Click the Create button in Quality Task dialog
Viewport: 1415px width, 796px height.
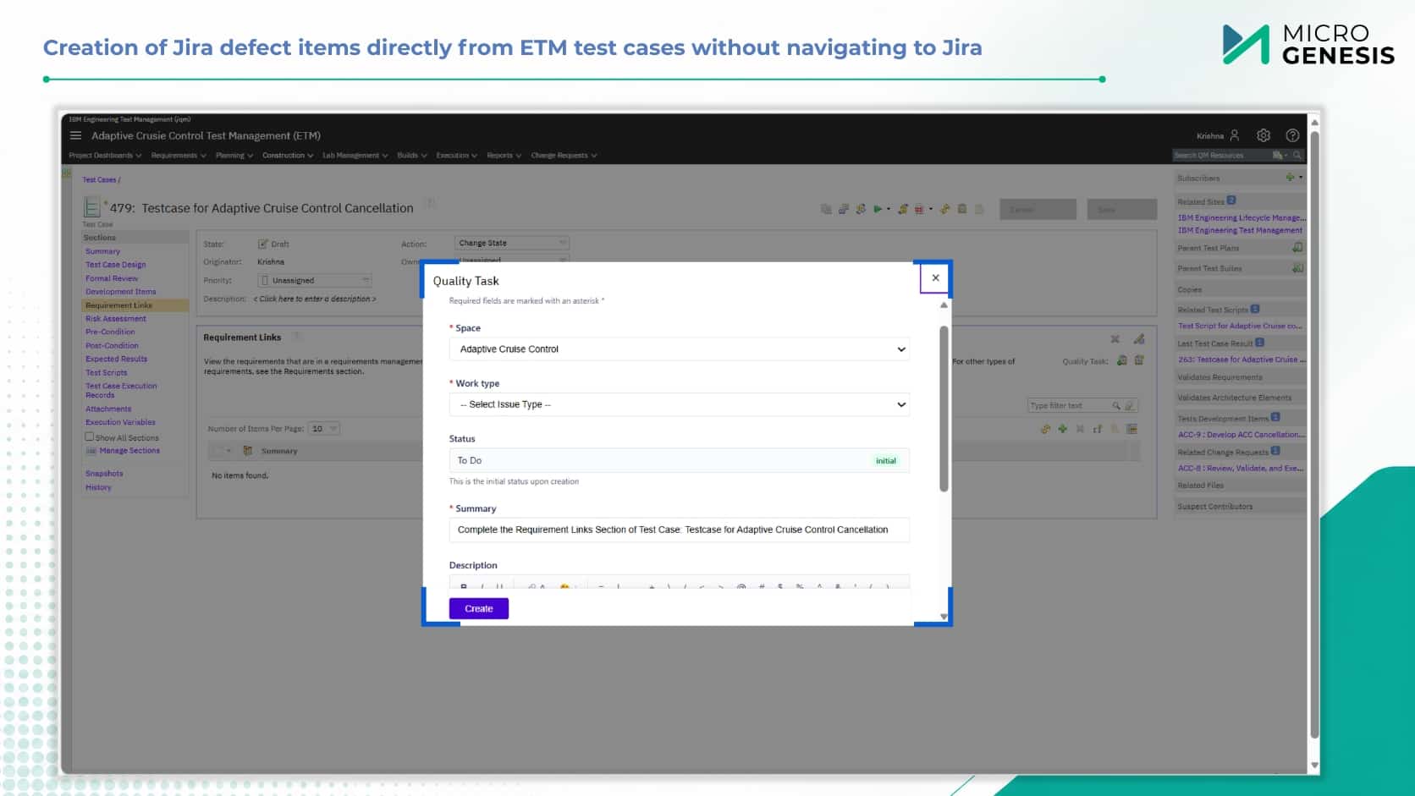pos(479,608)
